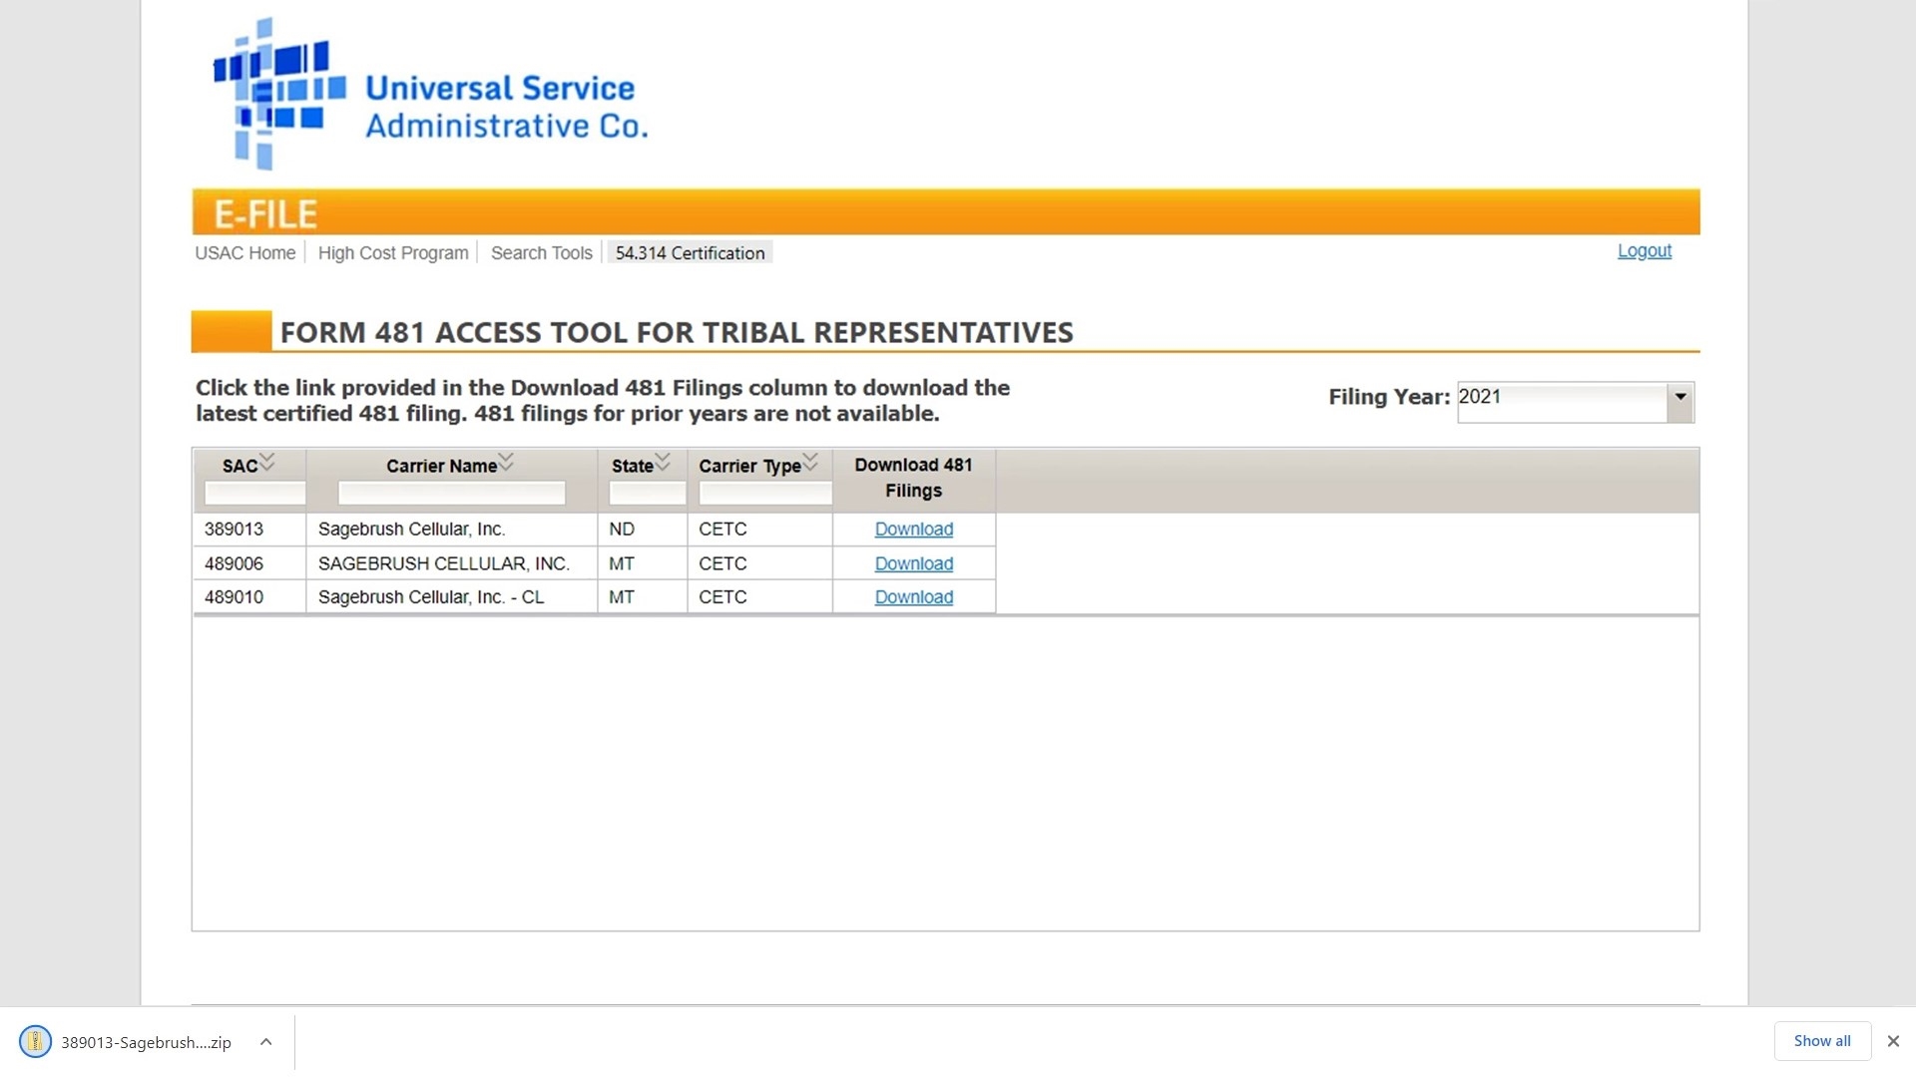Focus the Carrier Name filter input field
The width and height of the screenshot is (1916, 1077).
click(452, 493)
